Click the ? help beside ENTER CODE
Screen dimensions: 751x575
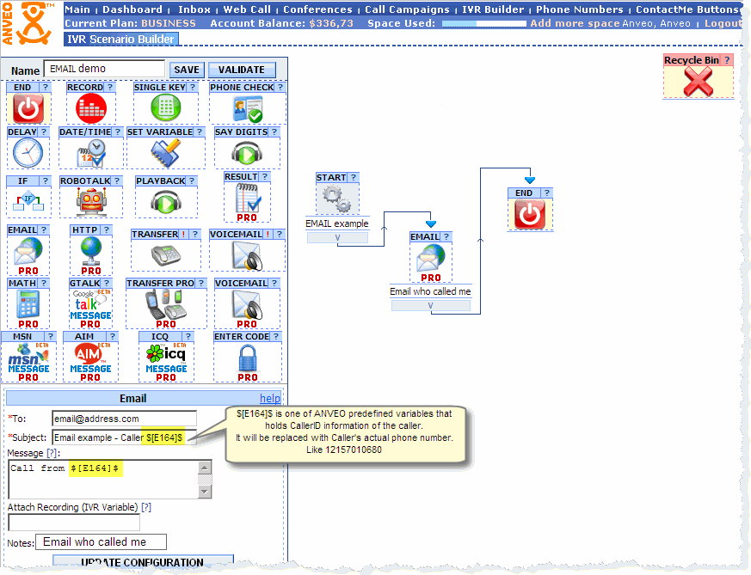276,336
